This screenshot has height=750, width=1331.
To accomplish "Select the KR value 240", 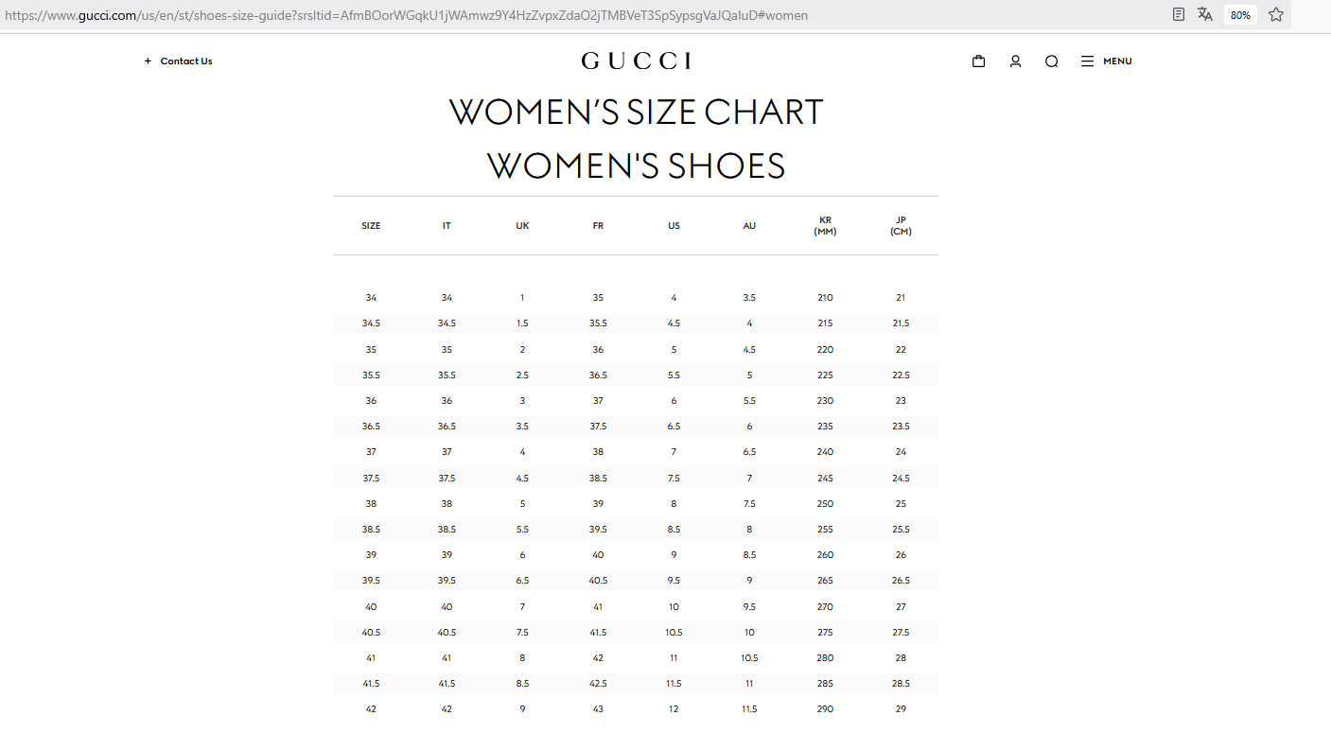I will click(825, 452).
